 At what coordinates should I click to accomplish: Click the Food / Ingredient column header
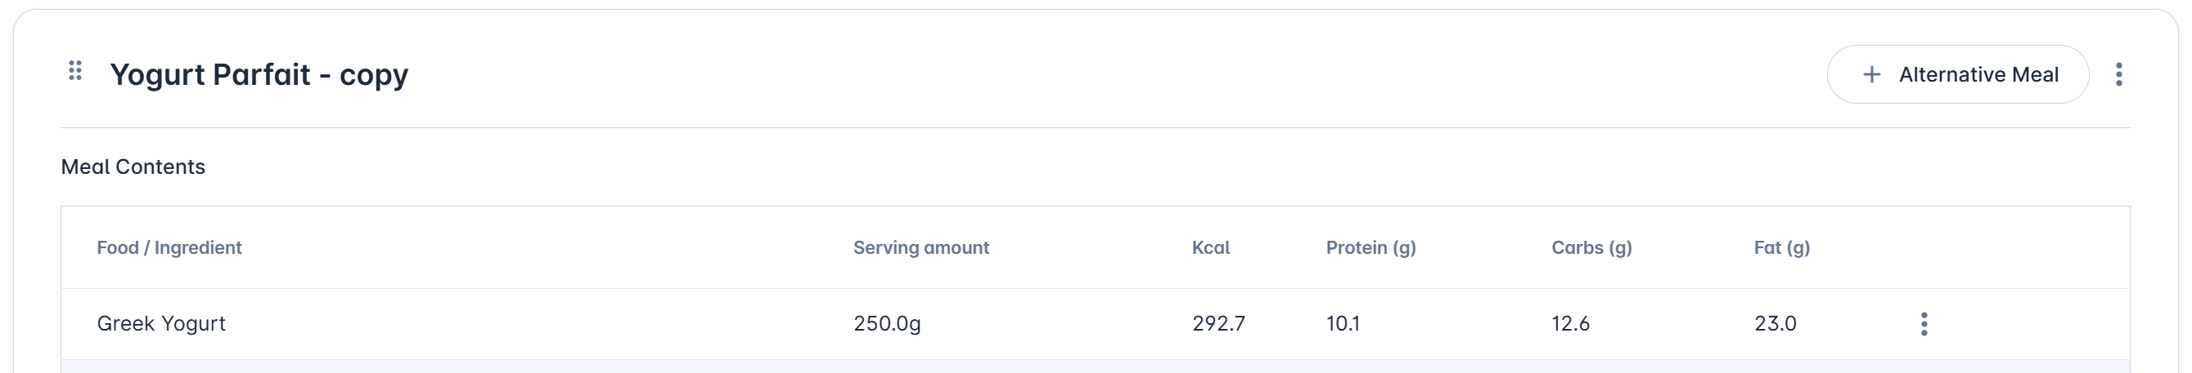(169, 247)
